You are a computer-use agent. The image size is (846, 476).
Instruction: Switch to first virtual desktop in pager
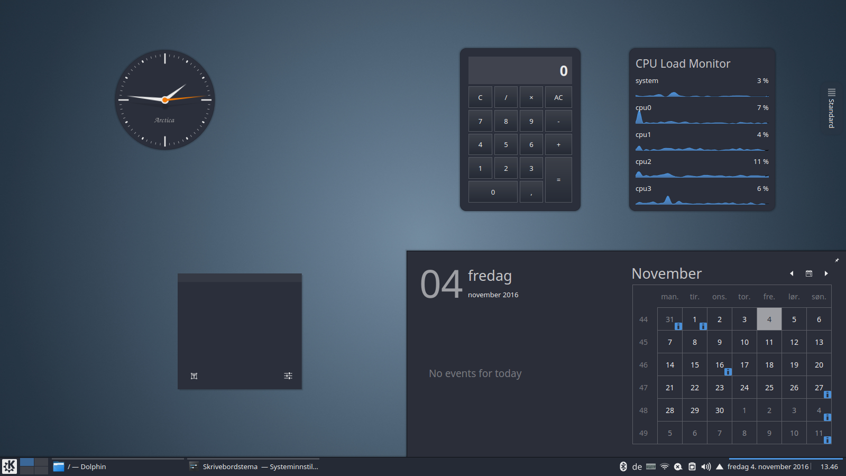coord(27,462)
